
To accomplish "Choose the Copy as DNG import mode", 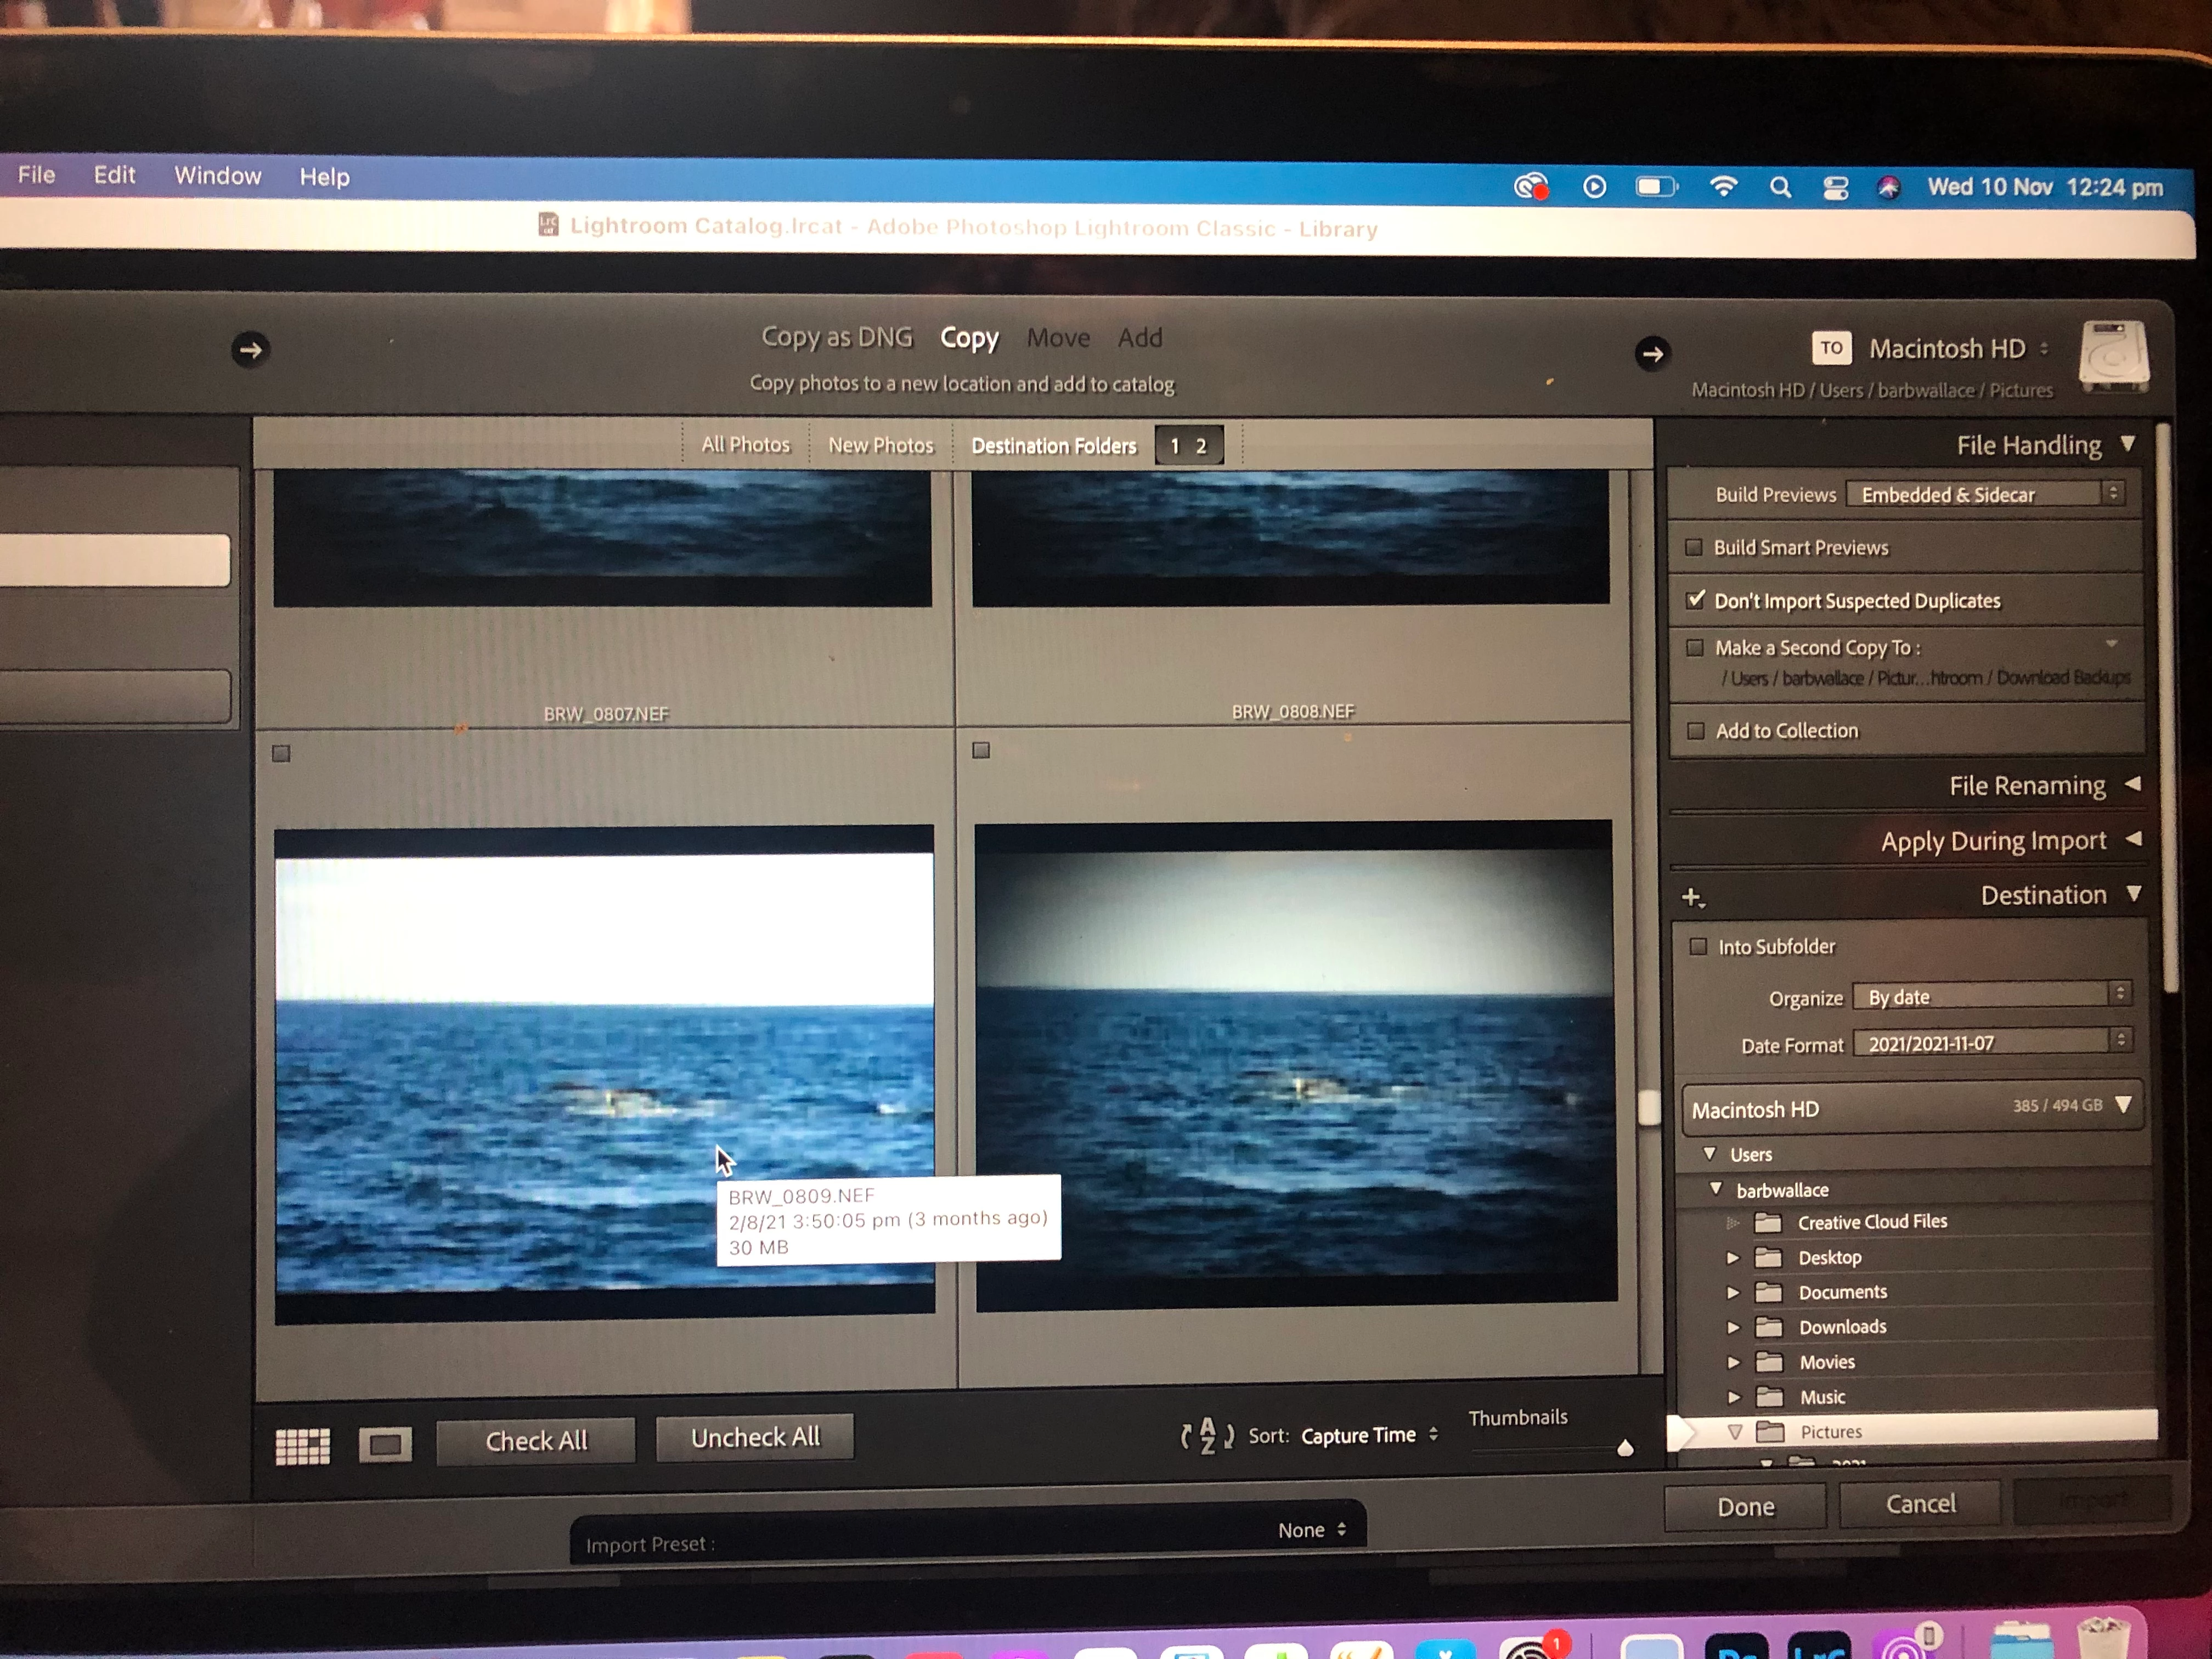I will coord(837,337).
